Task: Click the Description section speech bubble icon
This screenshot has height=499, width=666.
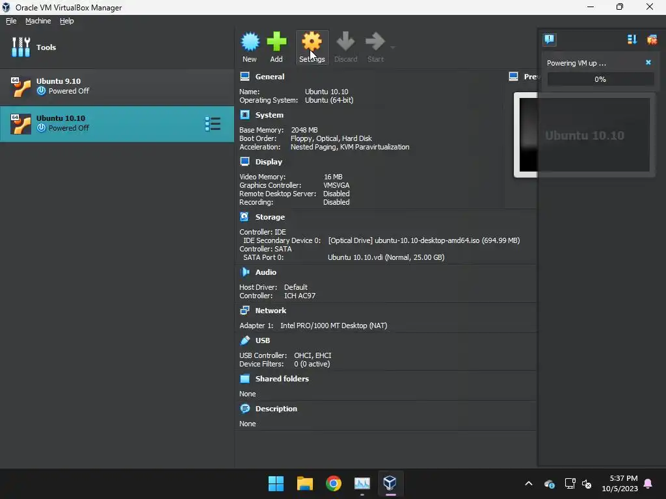Action: [245, 408]
